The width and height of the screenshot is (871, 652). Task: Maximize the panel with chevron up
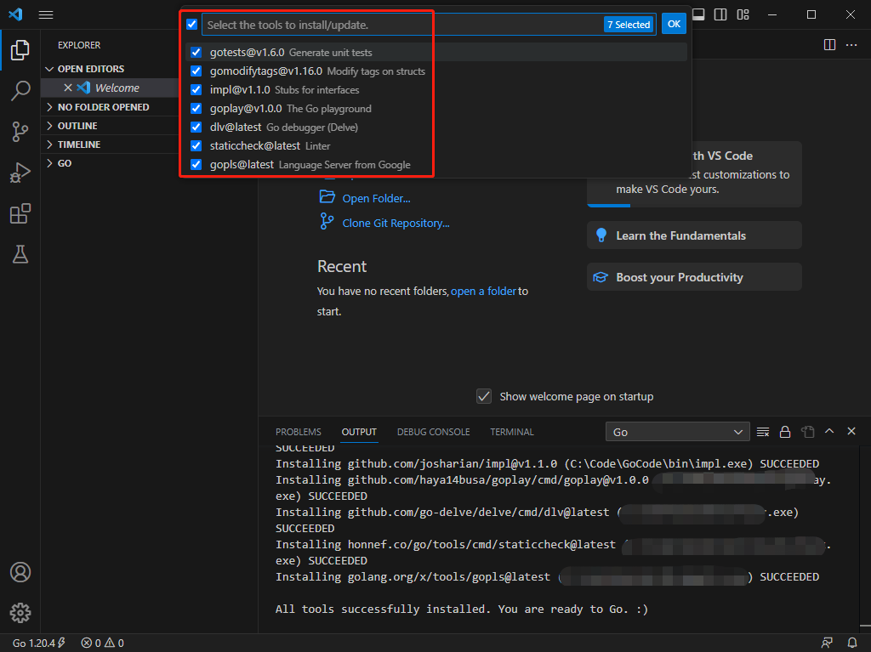829,431
